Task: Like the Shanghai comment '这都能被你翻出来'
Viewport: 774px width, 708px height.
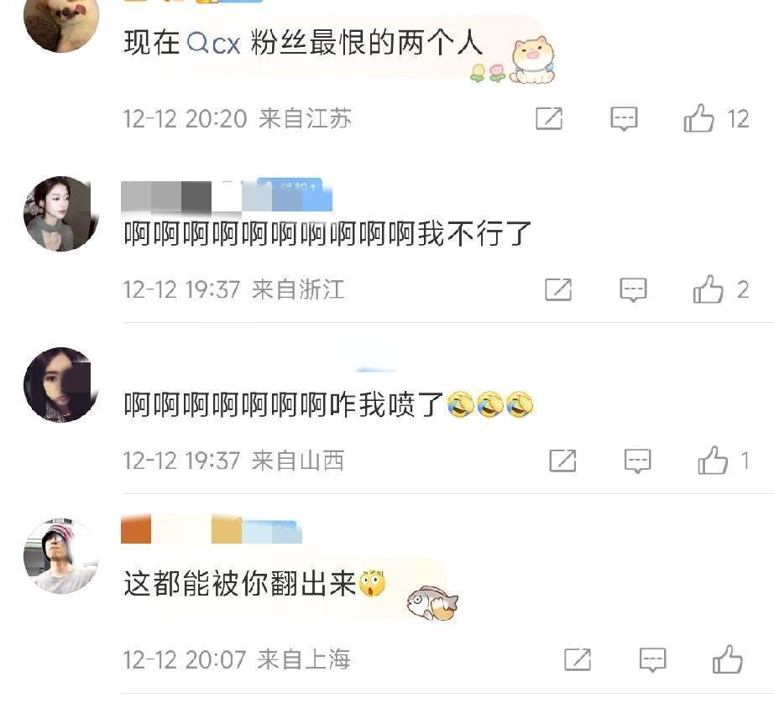Action: tap(727, 659)
